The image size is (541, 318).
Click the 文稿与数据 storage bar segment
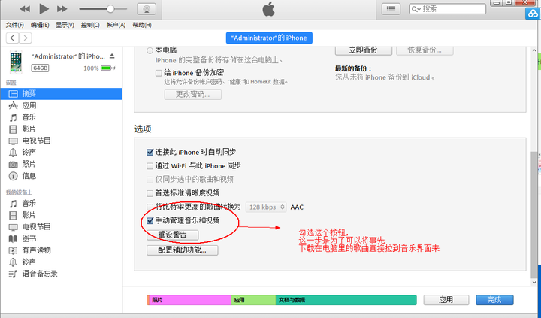click(346, 300)
